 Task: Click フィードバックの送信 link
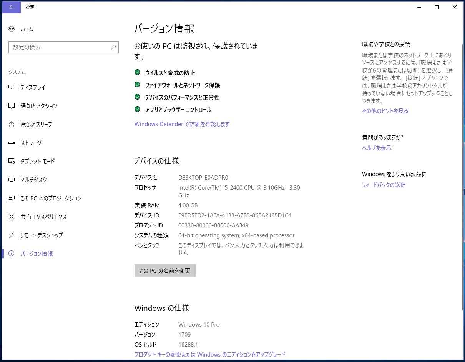click(x=384, y=185)
